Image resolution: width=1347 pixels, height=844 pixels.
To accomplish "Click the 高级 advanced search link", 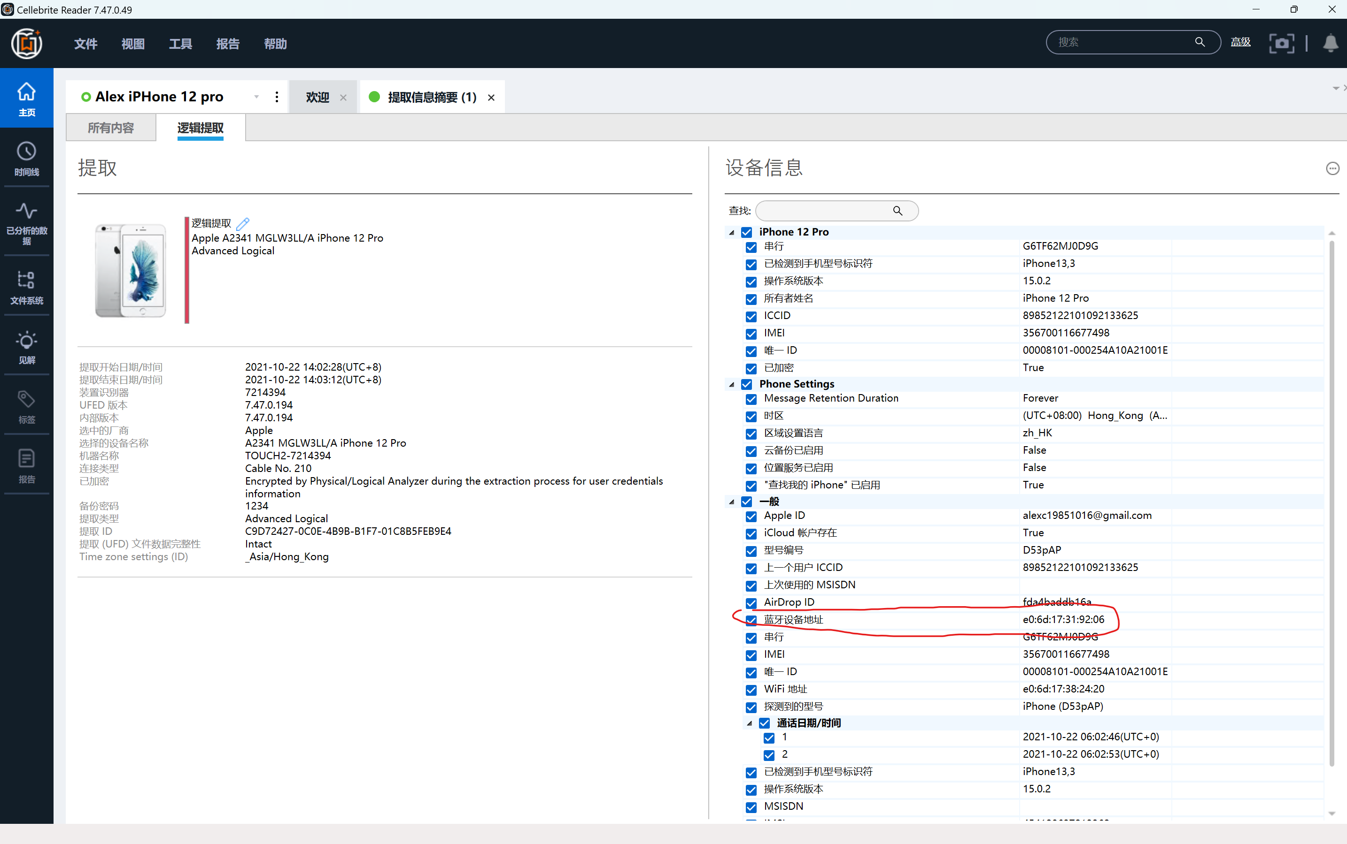I will point(1240,42).
